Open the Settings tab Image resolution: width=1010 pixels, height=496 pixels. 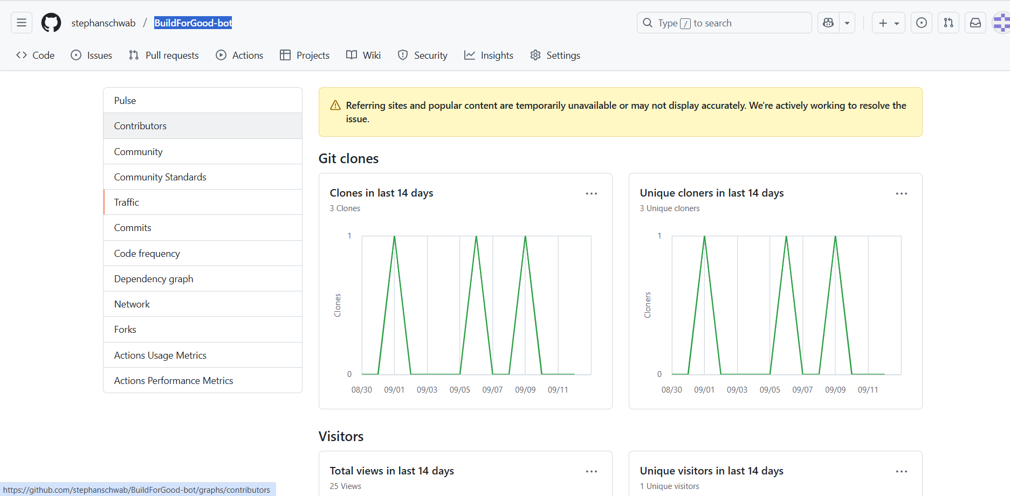(555, 55)
